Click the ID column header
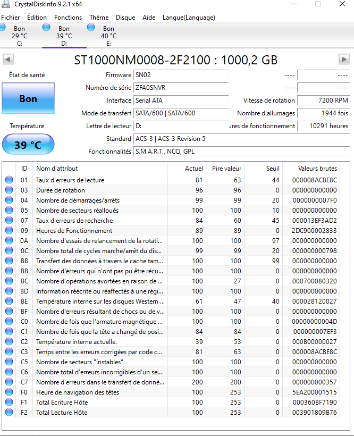Image resolution: width=354 pixels, height=436 pixels. (24, 169)
